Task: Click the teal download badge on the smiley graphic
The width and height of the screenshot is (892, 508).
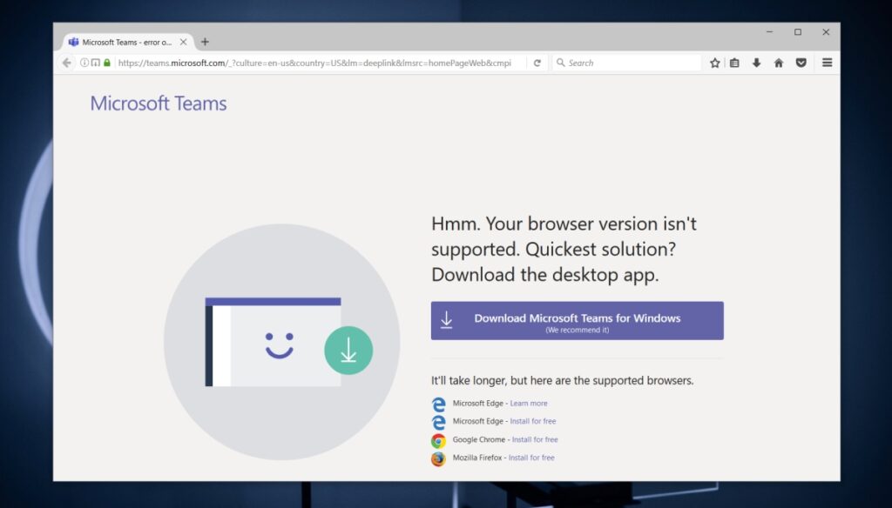Action: coord(348,351)
